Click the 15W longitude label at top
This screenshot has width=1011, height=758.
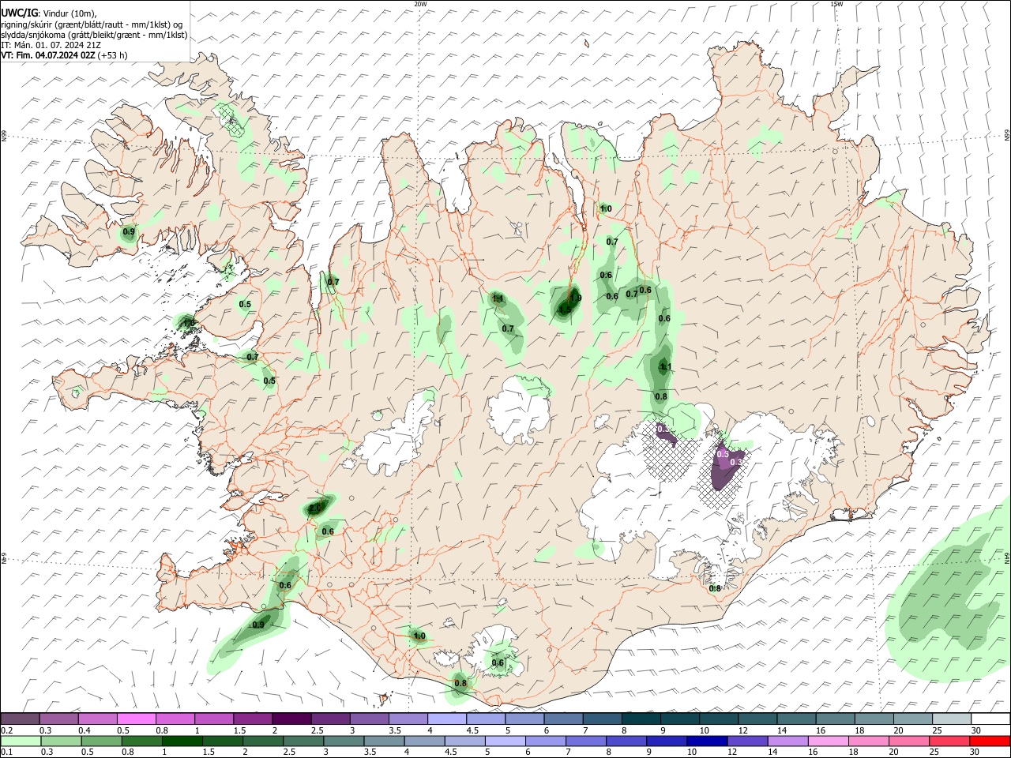point(836,4)
